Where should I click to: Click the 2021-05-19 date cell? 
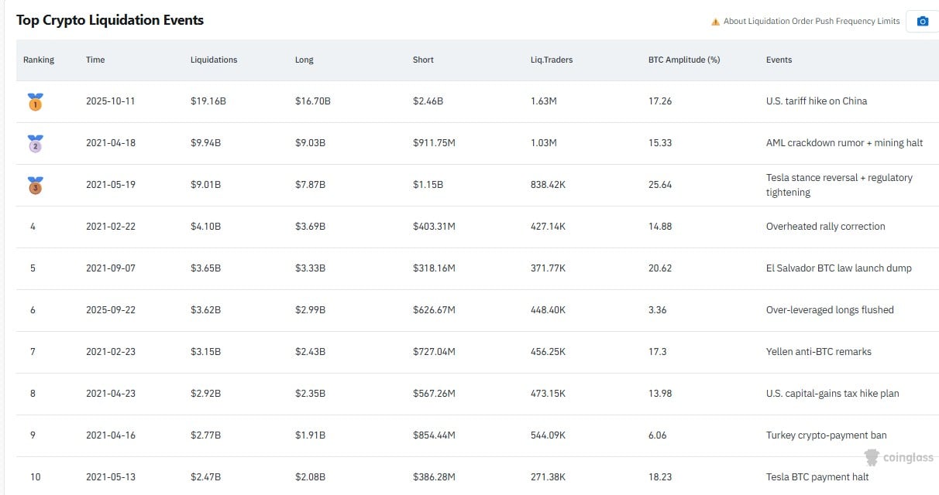pos(110,185)
